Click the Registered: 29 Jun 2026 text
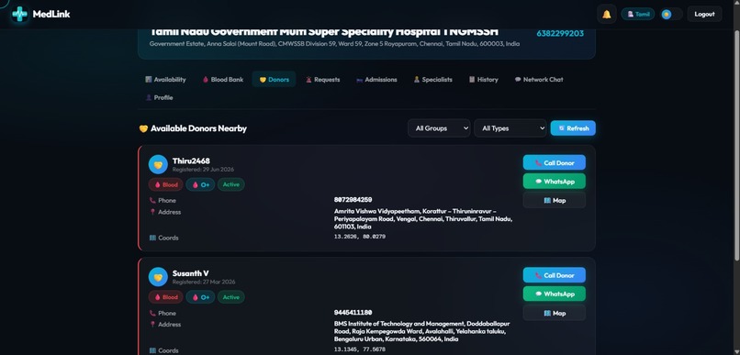The width and height of the screenshot is (740, 355). pyautogui.click(x=203, y=170)
